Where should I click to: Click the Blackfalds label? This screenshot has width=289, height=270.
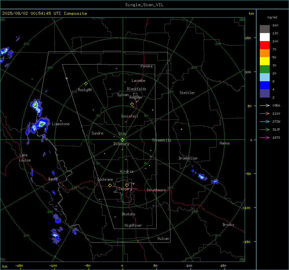(x=136, y=89)
